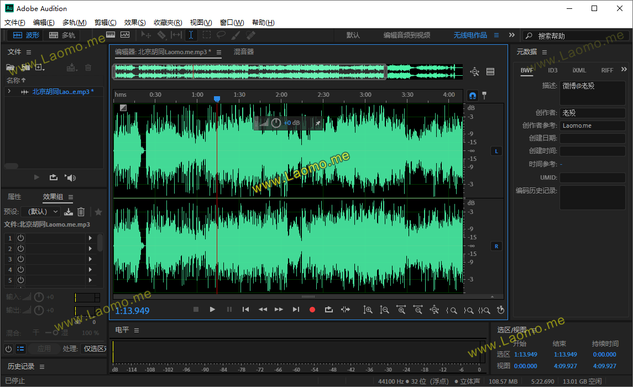Click the Play button in transport

[x=212, y=310]
